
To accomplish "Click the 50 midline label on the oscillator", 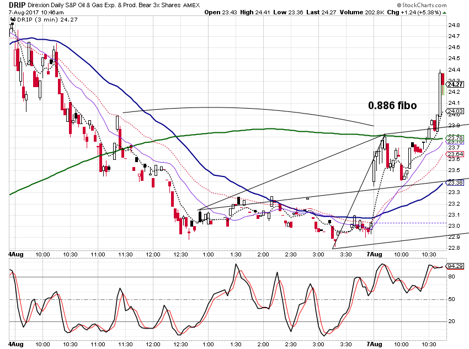I will tap(451, 299).
